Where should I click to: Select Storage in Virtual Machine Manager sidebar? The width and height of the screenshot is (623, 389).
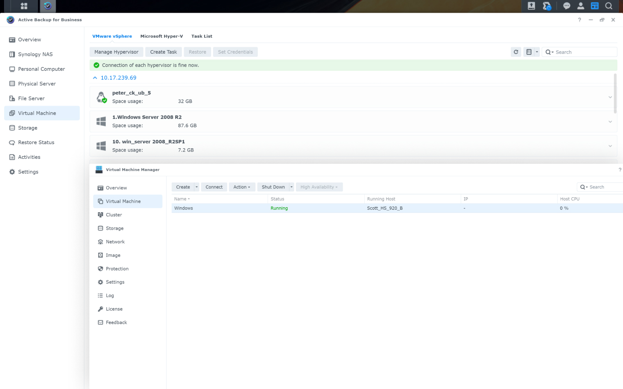point(114,228)
